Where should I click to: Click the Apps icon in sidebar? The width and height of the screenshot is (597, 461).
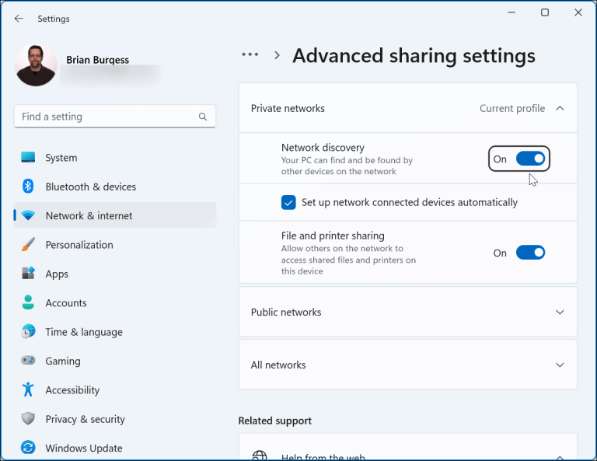click(x=28, y=274)
